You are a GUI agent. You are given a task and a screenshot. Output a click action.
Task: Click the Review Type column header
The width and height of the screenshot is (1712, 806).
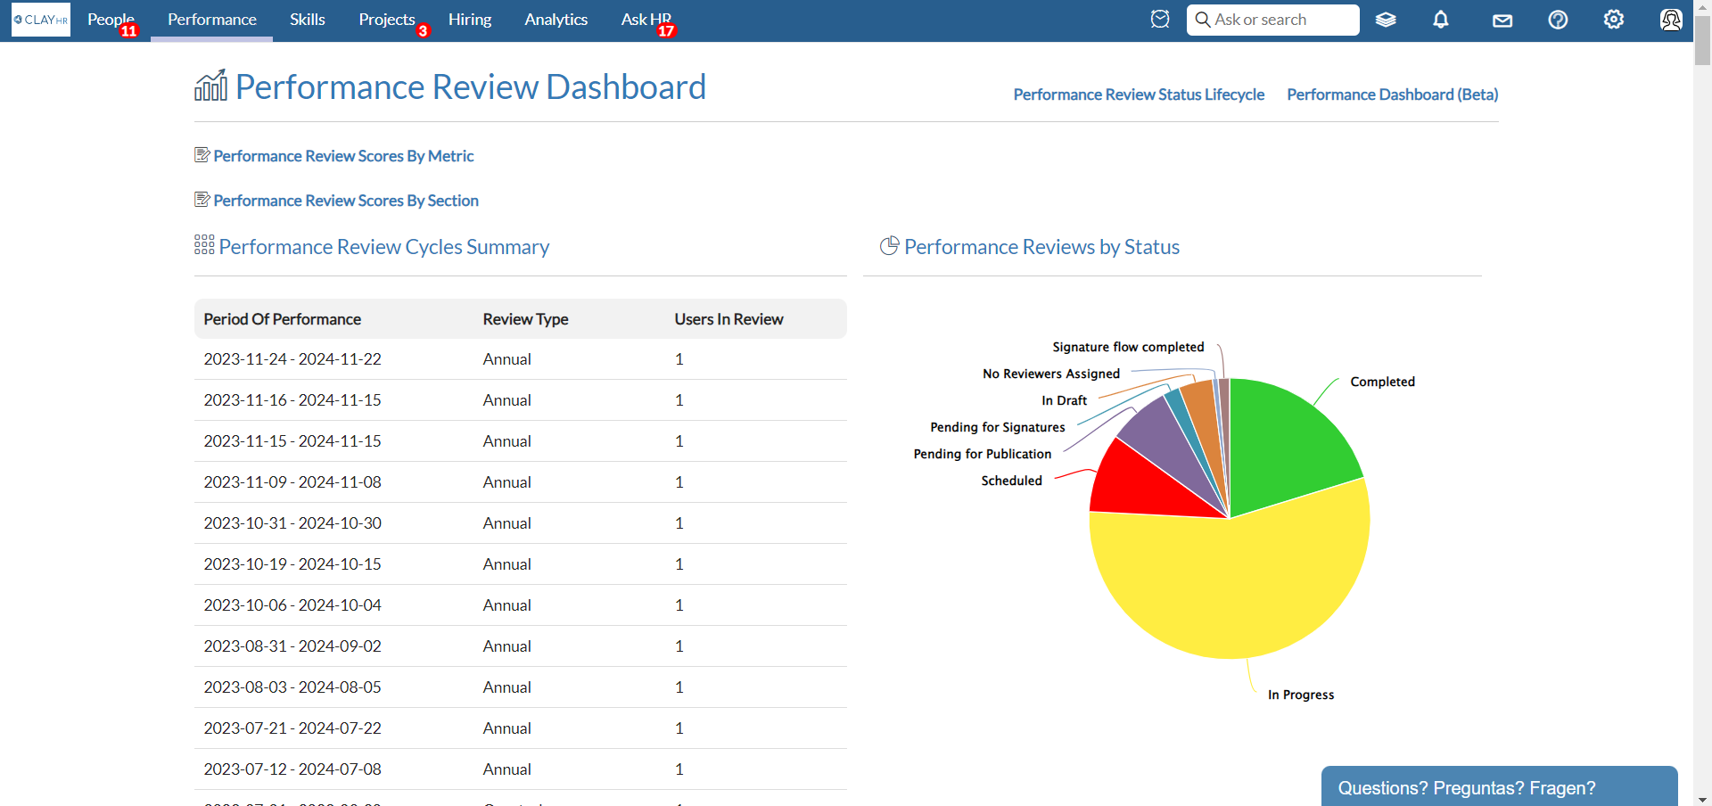tap(525, 319)
